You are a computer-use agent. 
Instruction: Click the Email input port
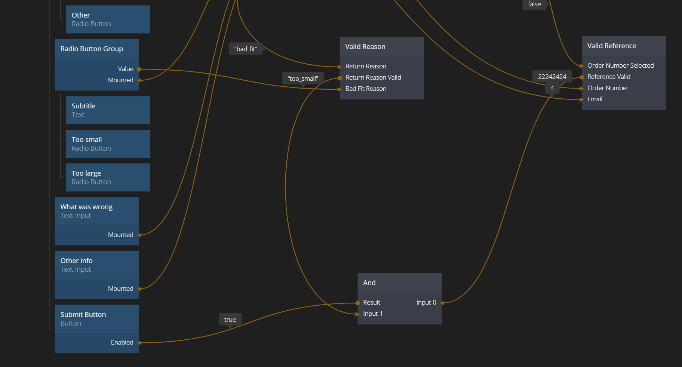pos(582,99)
